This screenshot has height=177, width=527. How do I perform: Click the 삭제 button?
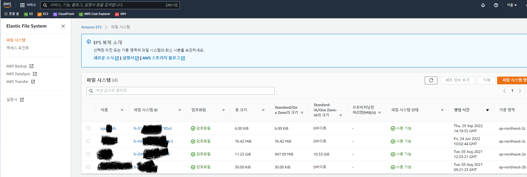(487, 80)
